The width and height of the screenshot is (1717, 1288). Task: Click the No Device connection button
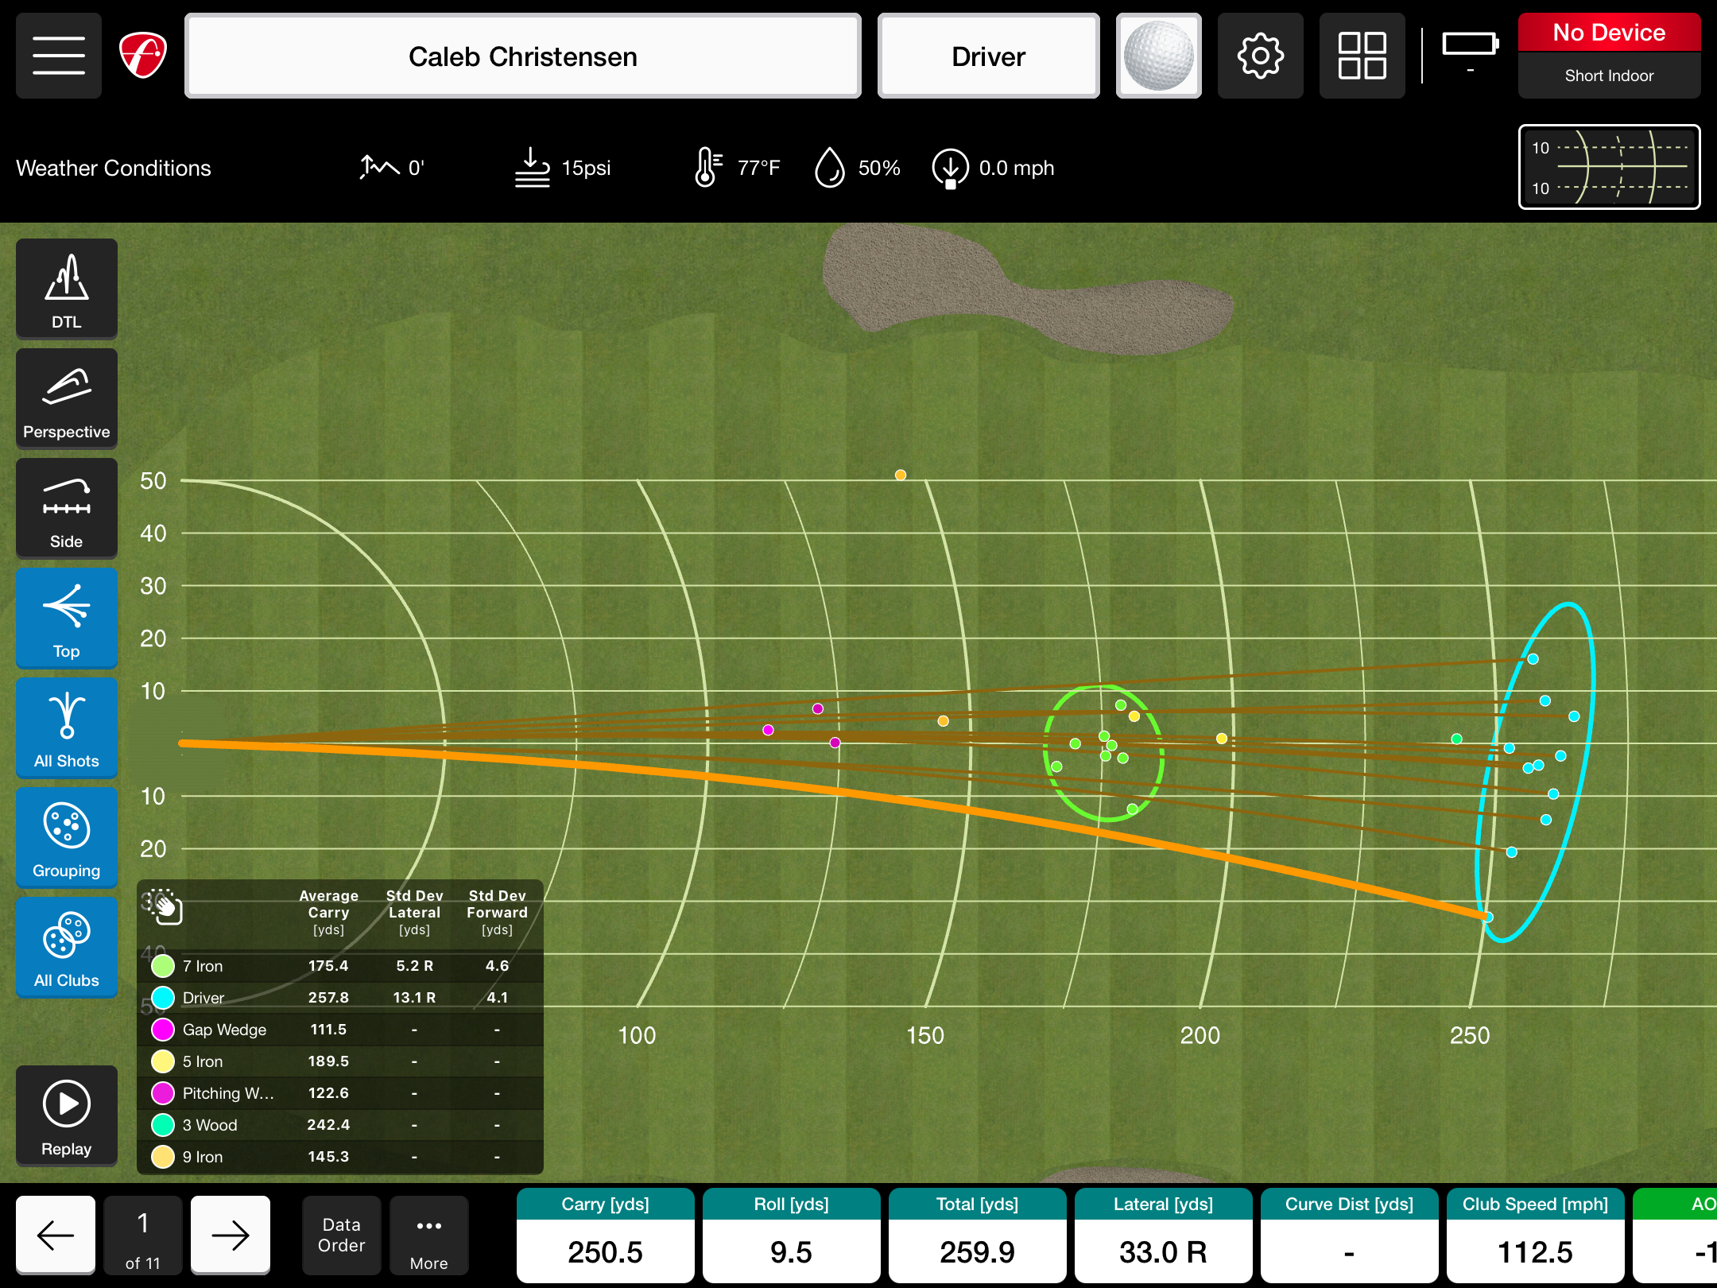pyautogui.click(x=1608, y=32)
